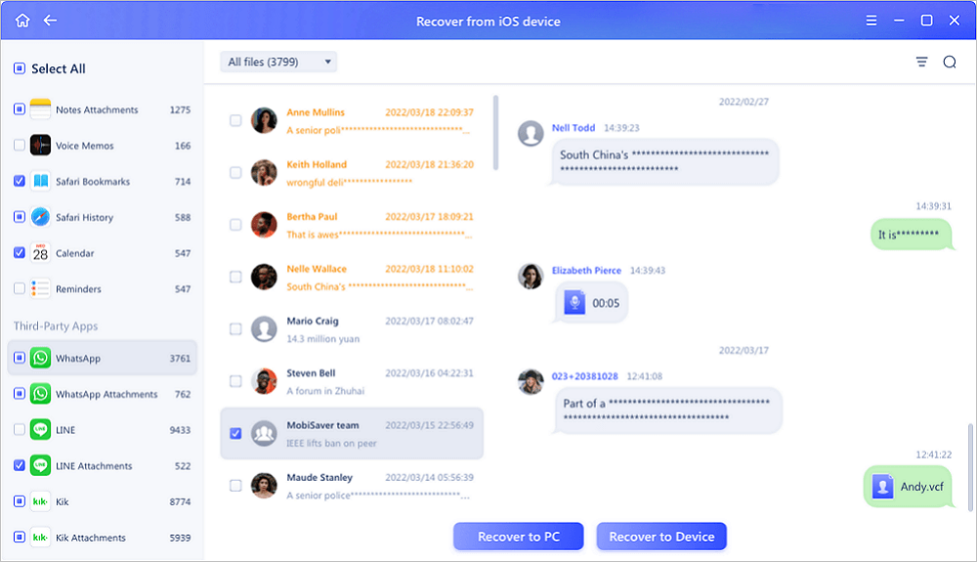The height and width of the screenshot is (562, 977).
Task: Click the Voice Memos icon in sidebar
Action: click(x=40, y=146)
